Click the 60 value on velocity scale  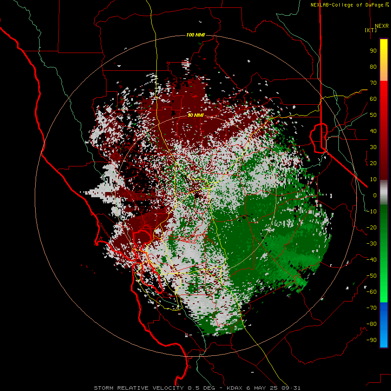373,99
